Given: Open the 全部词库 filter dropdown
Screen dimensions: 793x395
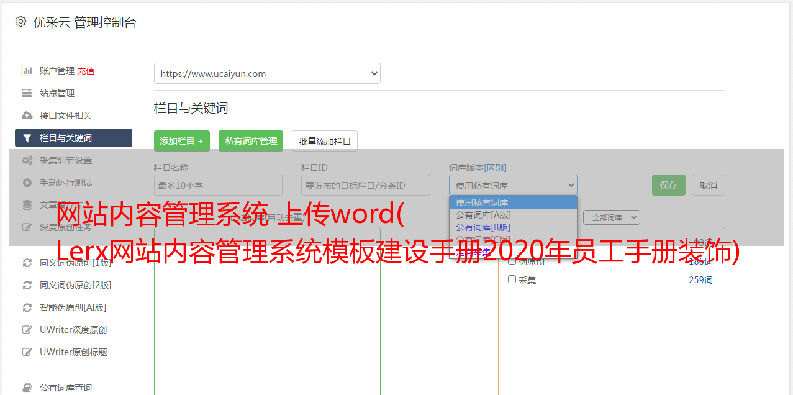Looking at the screenshot, I should pyautogui.click(x=611, y=217).
